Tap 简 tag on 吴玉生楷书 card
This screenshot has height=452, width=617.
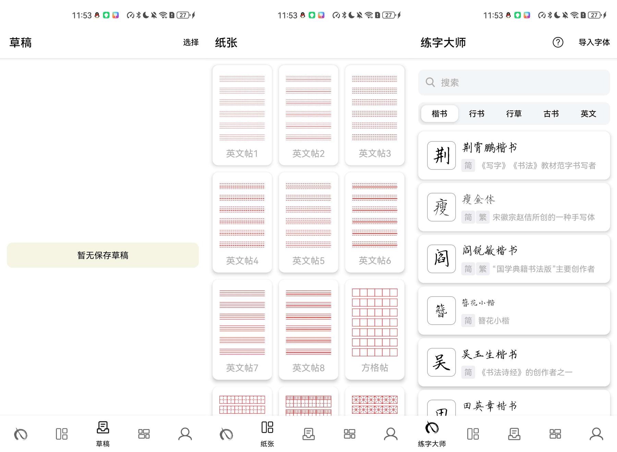click(x=468, y=372)
